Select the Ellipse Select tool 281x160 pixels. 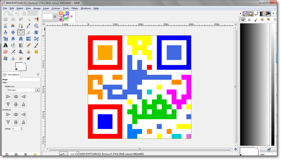click(x=13, y=19)
